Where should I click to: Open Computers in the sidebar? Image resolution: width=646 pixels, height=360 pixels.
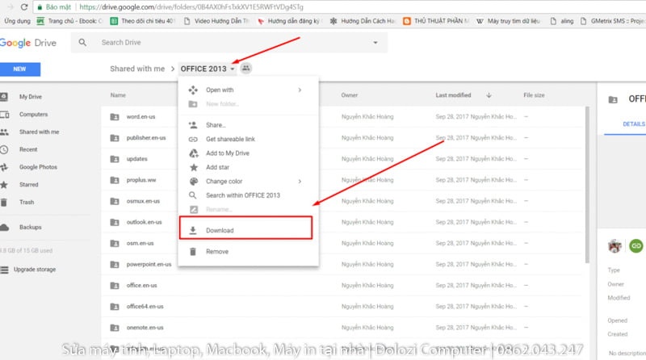33,115
